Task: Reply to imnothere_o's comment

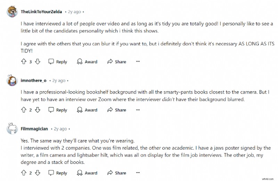Action: point(58,110)
